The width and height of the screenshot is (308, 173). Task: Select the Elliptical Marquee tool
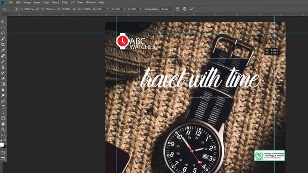click(3, 27)
